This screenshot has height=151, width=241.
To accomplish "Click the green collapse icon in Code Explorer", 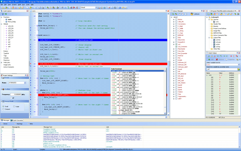I will click(6, 14).
